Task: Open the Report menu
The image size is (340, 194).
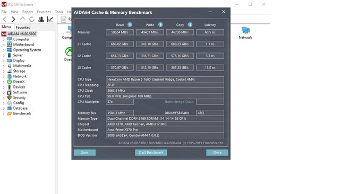Action: point(28,12)
